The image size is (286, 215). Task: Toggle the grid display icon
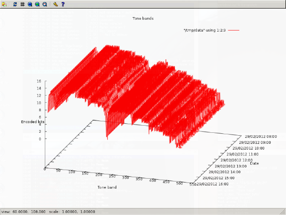coord(22,4)
